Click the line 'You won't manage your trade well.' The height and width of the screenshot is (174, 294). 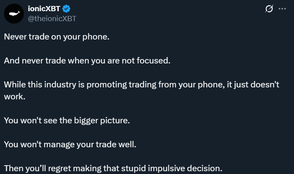click(70, 144)
